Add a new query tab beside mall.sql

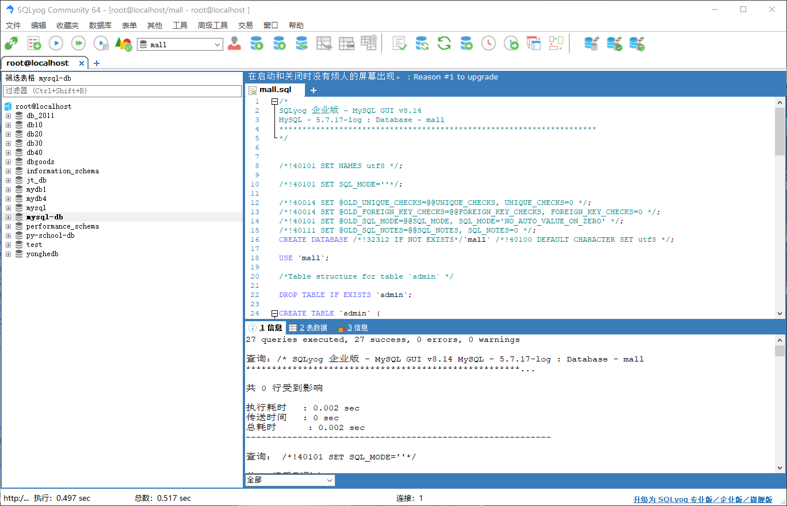click(x=314, y=90)
